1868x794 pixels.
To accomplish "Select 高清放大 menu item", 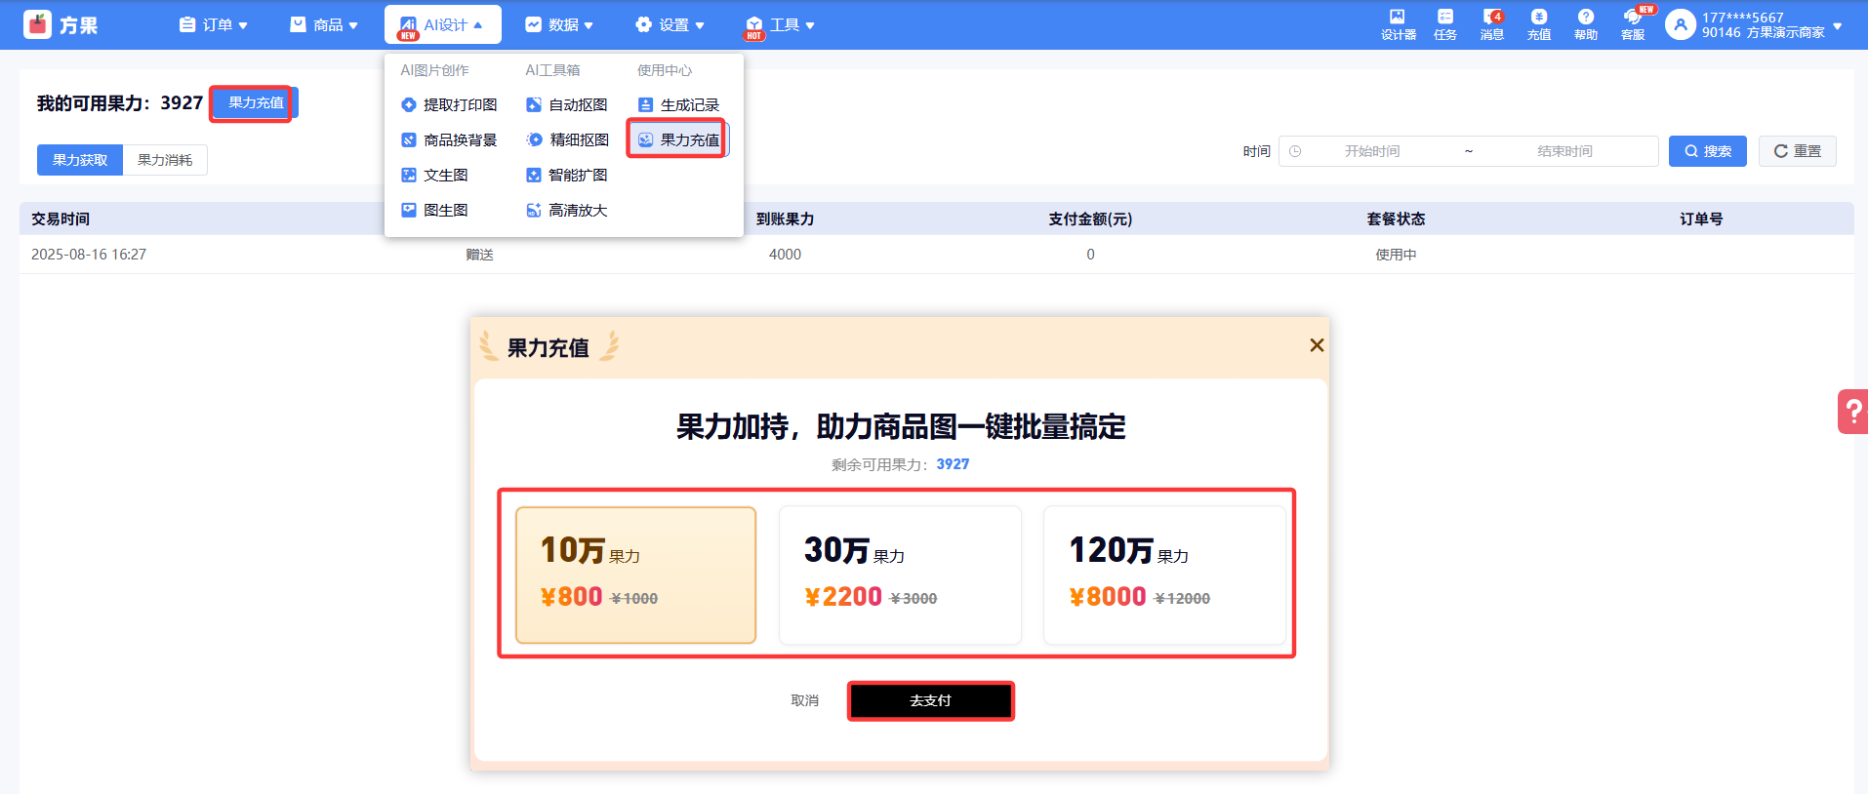I will tap(567, 210).
